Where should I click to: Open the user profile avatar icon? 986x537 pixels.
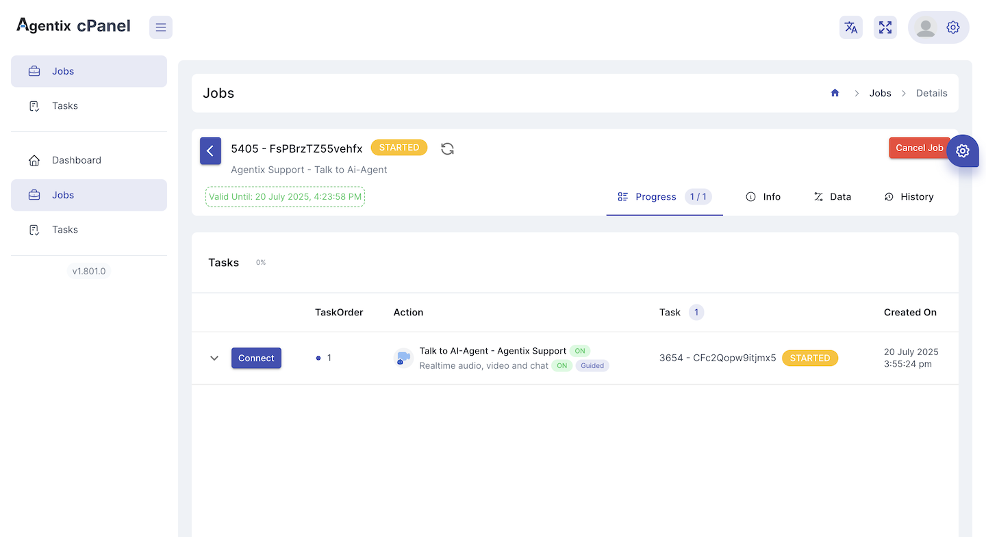(x=926, y=27)
